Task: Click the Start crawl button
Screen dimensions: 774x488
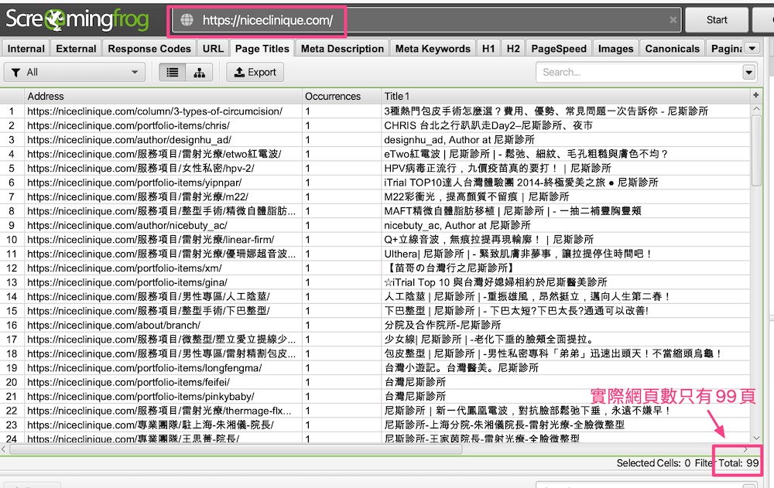Action: pos(717,20)
